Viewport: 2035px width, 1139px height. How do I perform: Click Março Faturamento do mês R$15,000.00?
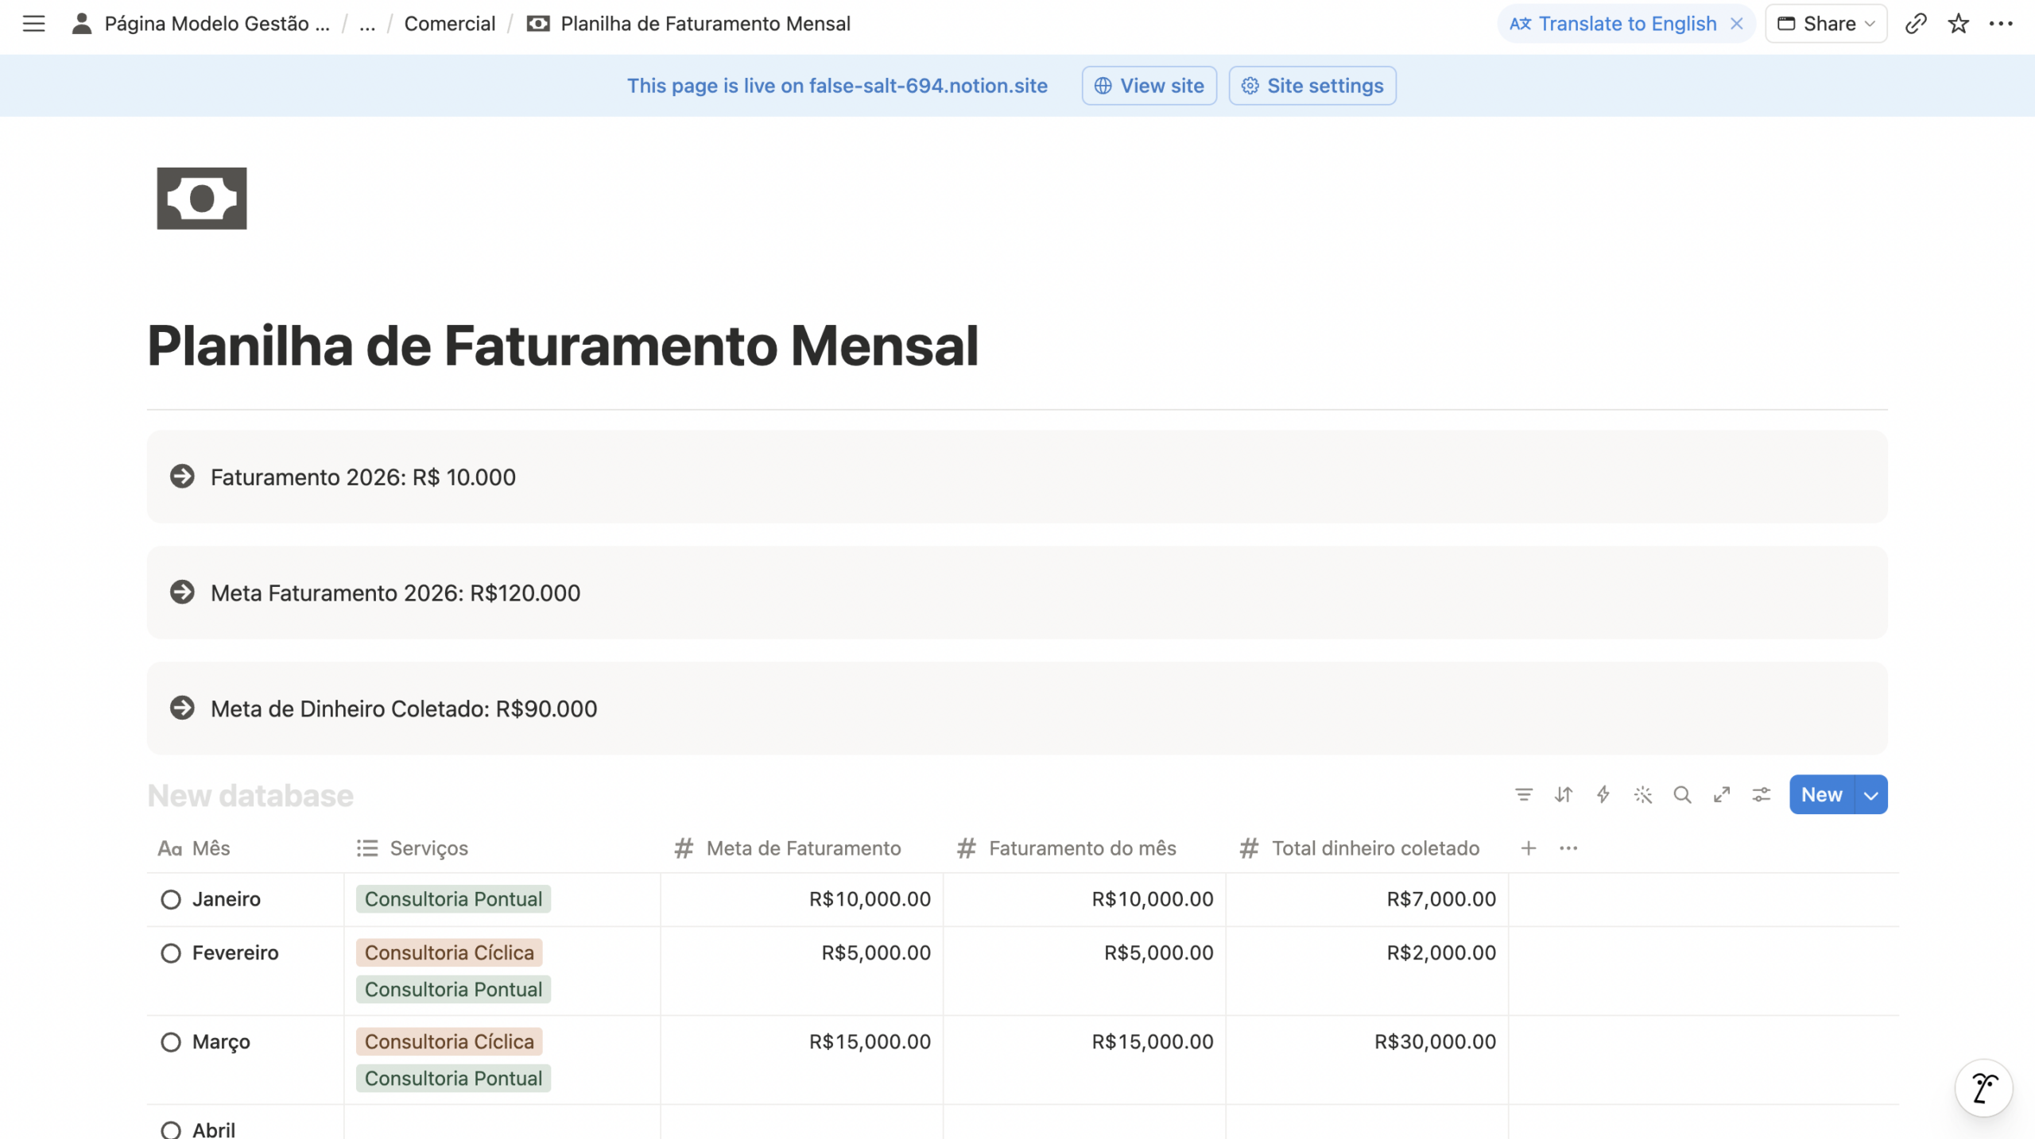(1153, 1042)
